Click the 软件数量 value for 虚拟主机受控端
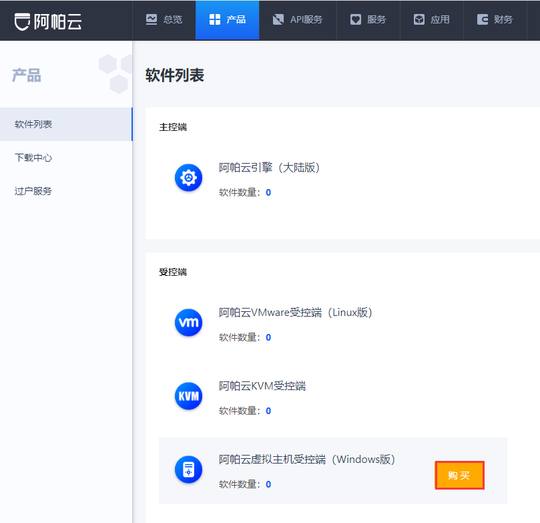Image resolution: width=540 pixels, height=523 pixels. tap(268, 484)
